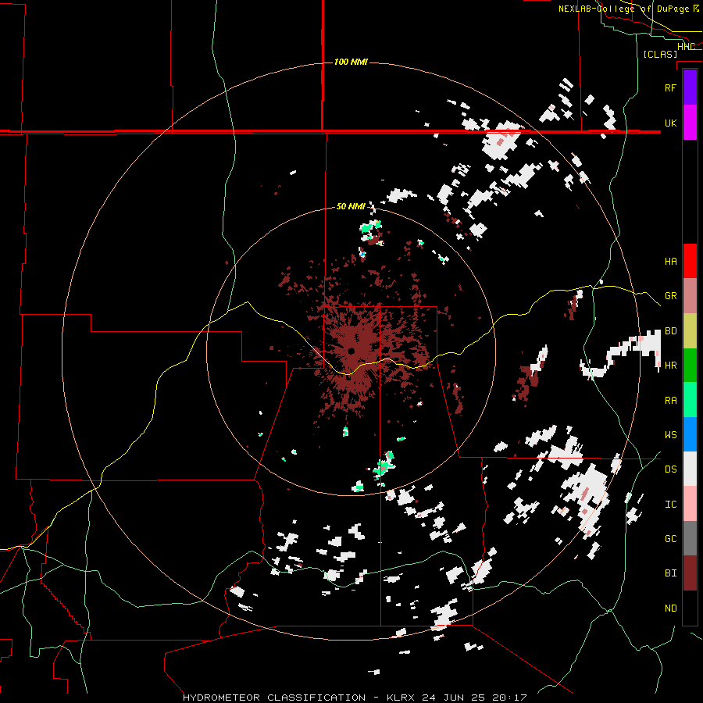Click the HHC product code label
The height and width of the screenshot is (703, 703).
(686, 46)
